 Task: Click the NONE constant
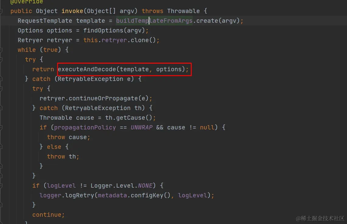point(145,186)
